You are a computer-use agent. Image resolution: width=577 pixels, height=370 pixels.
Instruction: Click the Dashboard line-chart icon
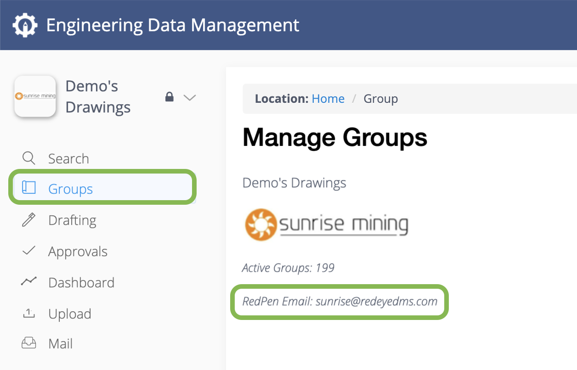pos(28,282)
